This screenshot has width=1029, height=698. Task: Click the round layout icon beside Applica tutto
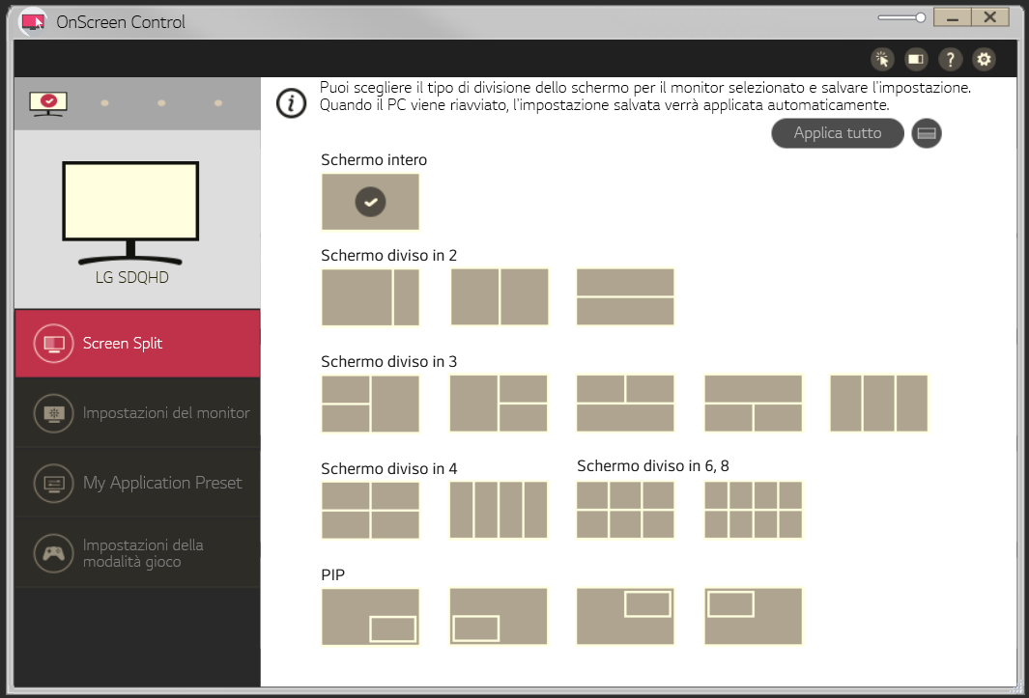tap(927, 133)
